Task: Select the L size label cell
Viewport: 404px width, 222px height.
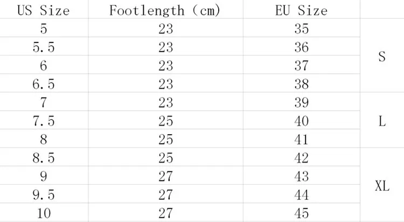Action: click(x=382, y=121)
